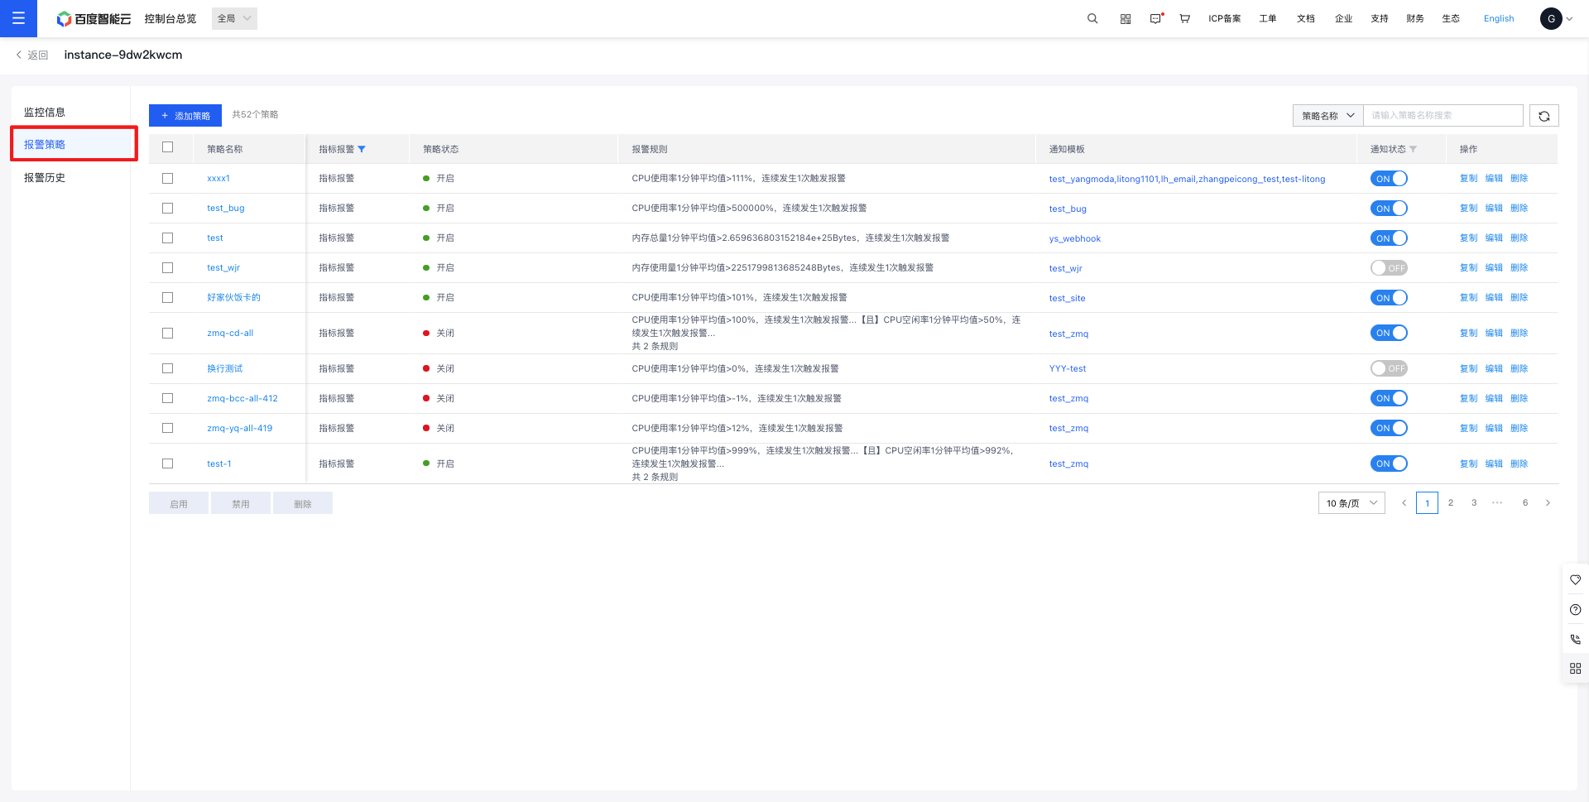1589x802 pixels.
Task: Go to page 6 of the policy list
Action: [1525, 503]
